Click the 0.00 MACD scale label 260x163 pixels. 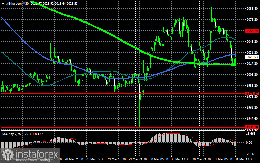(x=249, y=143)
